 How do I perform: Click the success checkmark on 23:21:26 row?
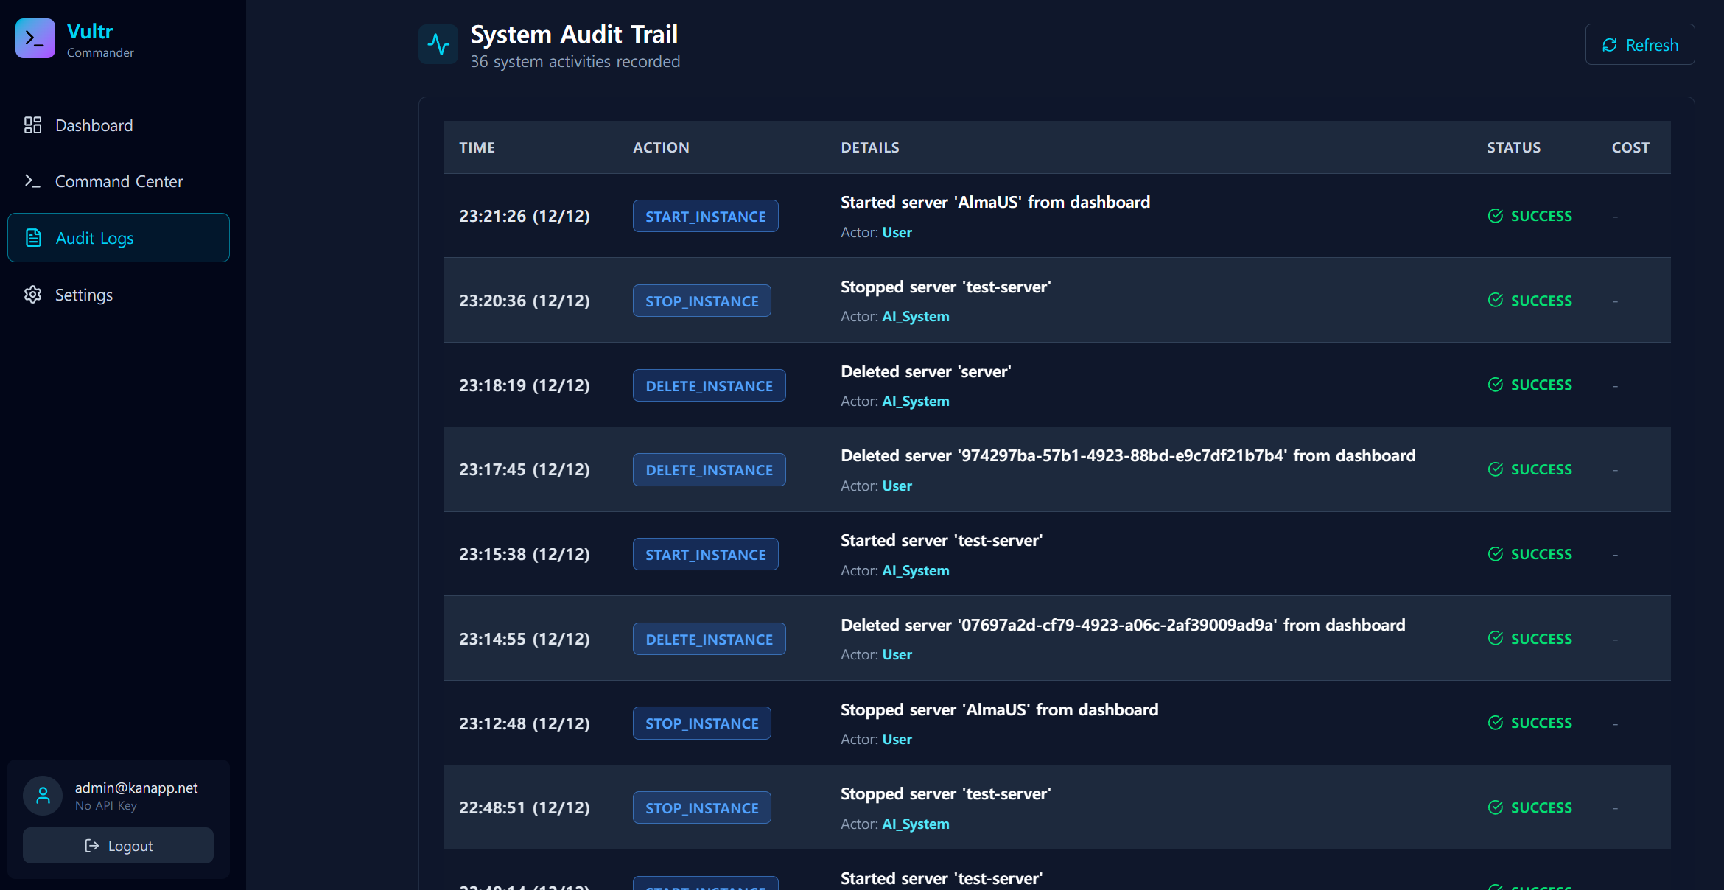click(x=1495, y=216)
